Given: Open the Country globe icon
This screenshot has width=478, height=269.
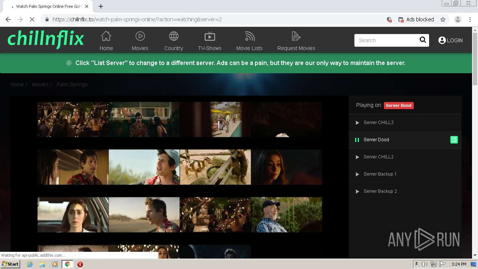Looking at the screenshot, I should coord(174,36).
